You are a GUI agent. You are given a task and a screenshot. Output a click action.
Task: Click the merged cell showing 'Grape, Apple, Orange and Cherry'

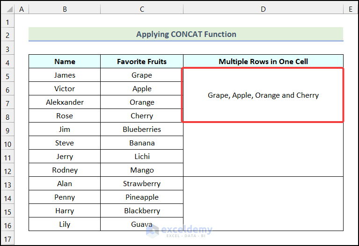263,95
